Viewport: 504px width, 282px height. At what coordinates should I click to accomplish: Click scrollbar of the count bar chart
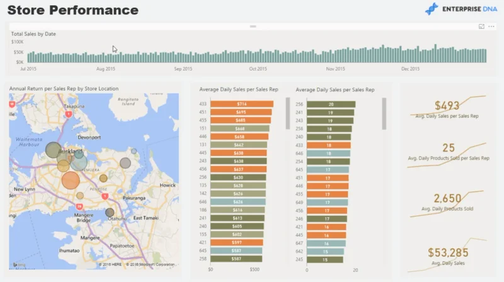(x=384, y=114)
